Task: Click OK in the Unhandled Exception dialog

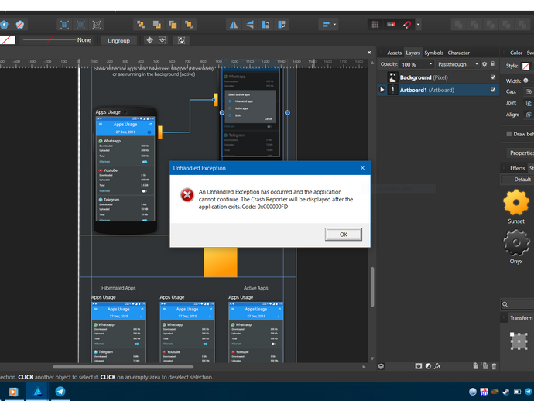Action: pyautogui.click(x=344, y=235)
